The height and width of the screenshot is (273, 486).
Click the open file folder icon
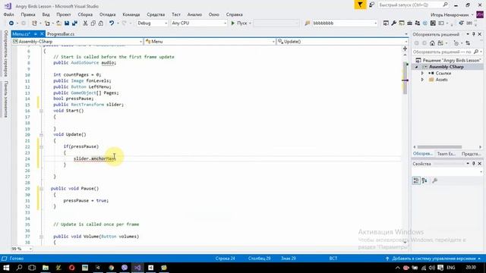pyautogui.click(x=58, y=24)
